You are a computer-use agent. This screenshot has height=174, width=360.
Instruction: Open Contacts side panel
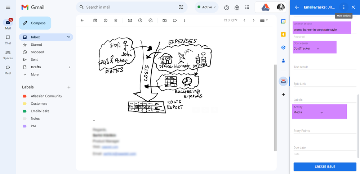pyautogui.click(x=283, y=61)
